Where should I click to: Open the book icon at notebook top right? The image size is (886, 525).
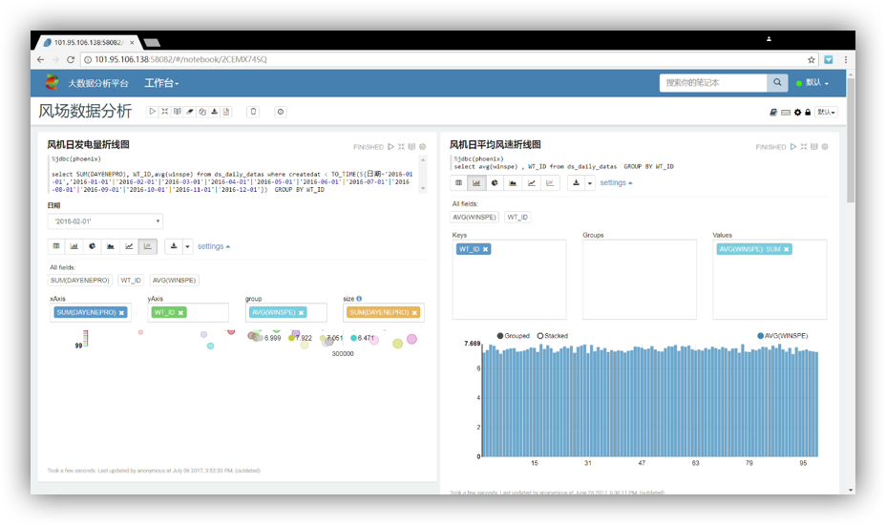pos(773,113)
